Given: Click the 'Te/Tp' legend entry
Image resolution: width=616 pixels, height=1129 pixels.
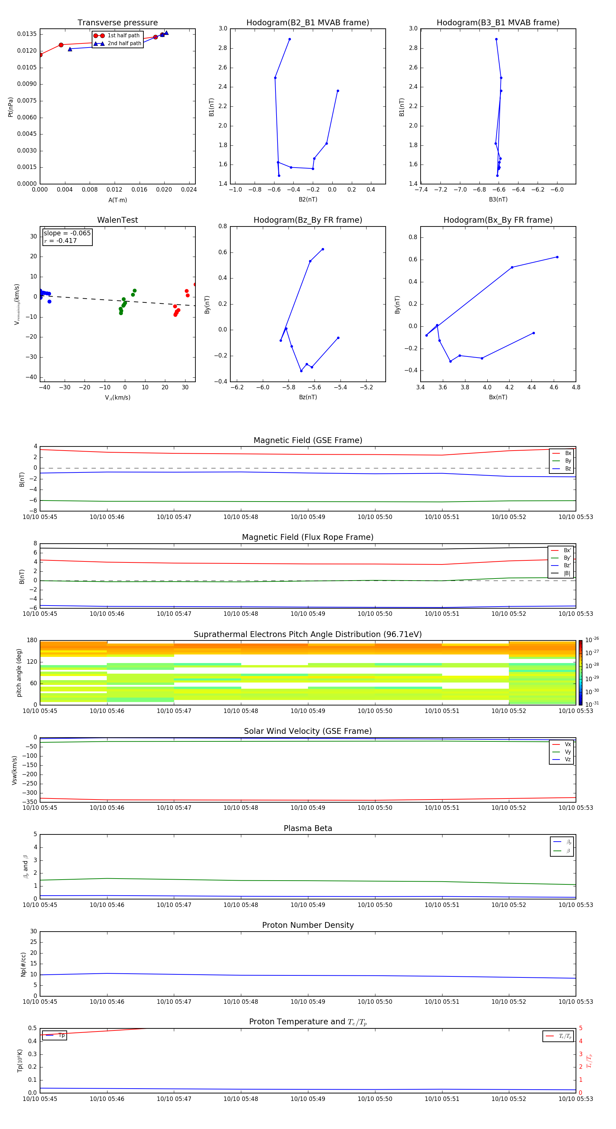Looking at the screenshot, I should pos(558,1036).
